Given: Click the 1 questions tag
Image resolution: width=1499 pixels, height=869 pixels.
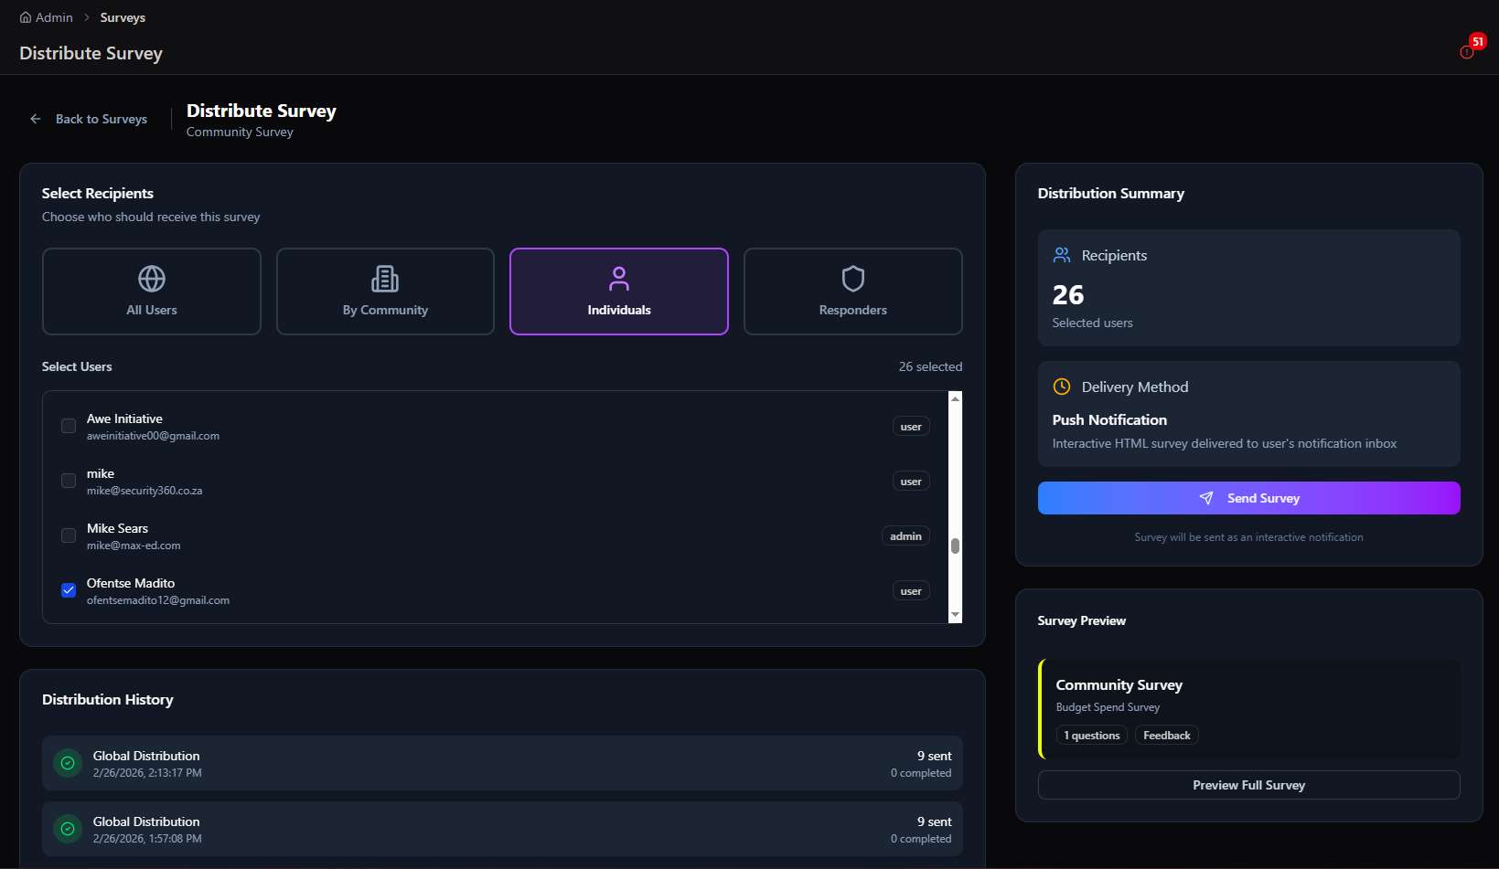Looking at the screenshot, I should coord(1092,736).
